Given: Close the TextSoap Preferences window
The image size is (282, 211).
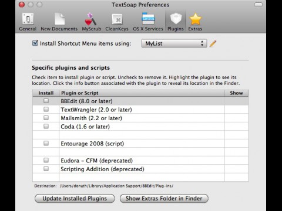Looking at the screenshot, I should pos(22,5).
